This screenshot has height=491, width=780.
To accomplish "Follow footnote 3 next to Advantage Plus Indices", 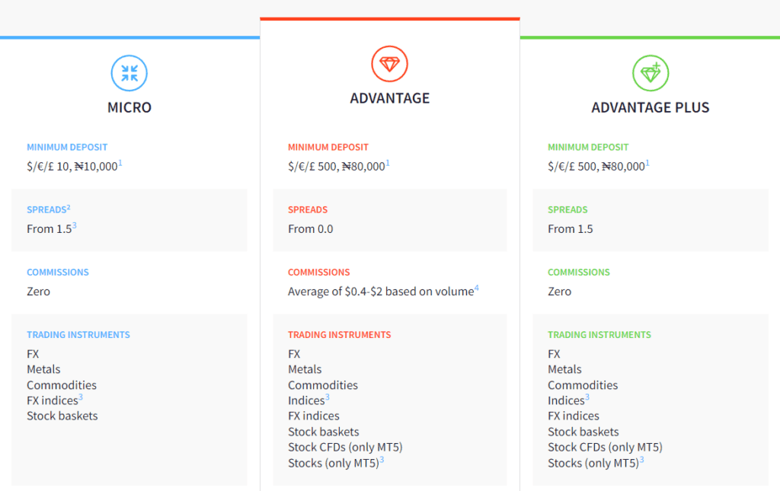I will pyautogui.click(x=587, y=397).
